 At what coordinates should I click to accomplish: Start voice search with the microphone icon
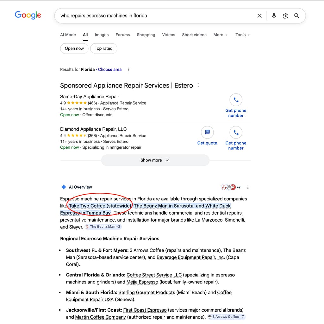tap(274, 16)
